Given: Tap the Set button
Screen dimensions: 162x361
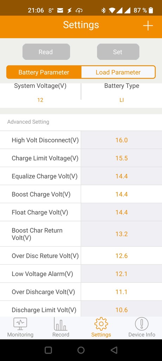Looking at the screenshot, I should click(118, 52).
